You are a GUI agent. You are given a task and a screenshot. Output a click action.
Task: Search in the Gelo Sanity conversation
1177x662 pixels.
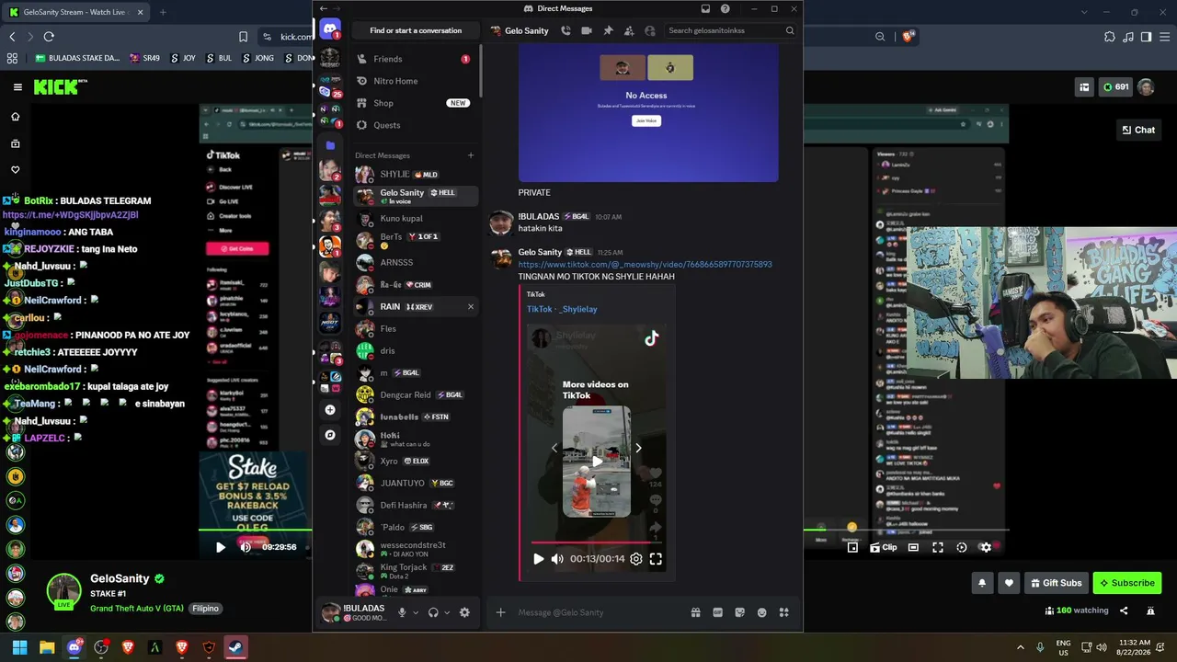click(x=731, y=30)
